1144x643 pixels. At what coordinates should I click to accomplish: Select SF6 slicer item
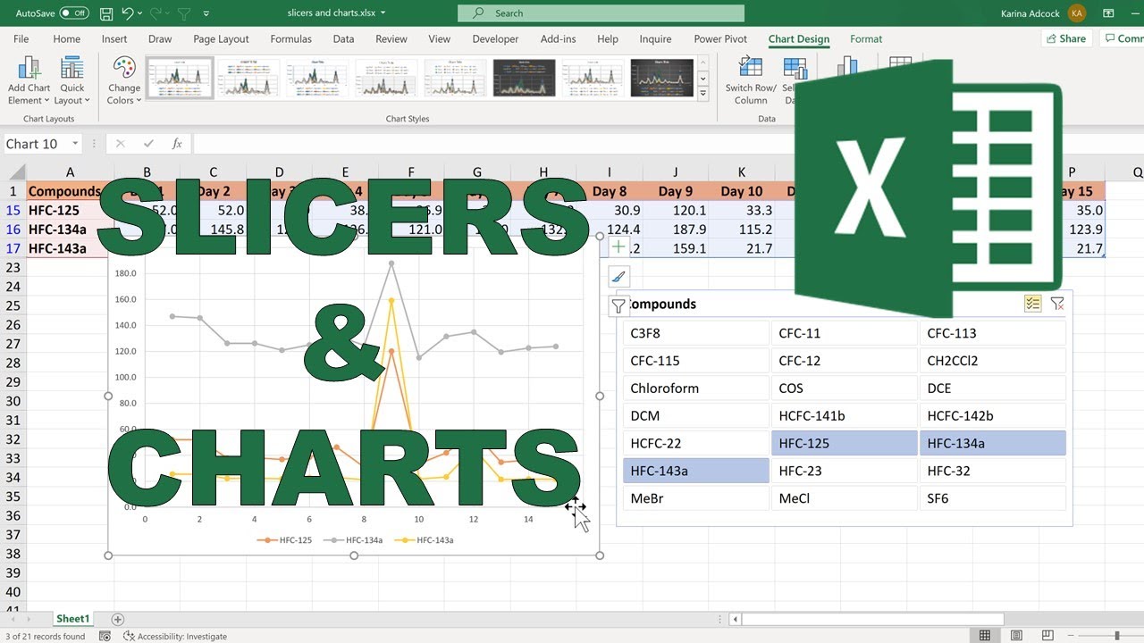point(992,498)
